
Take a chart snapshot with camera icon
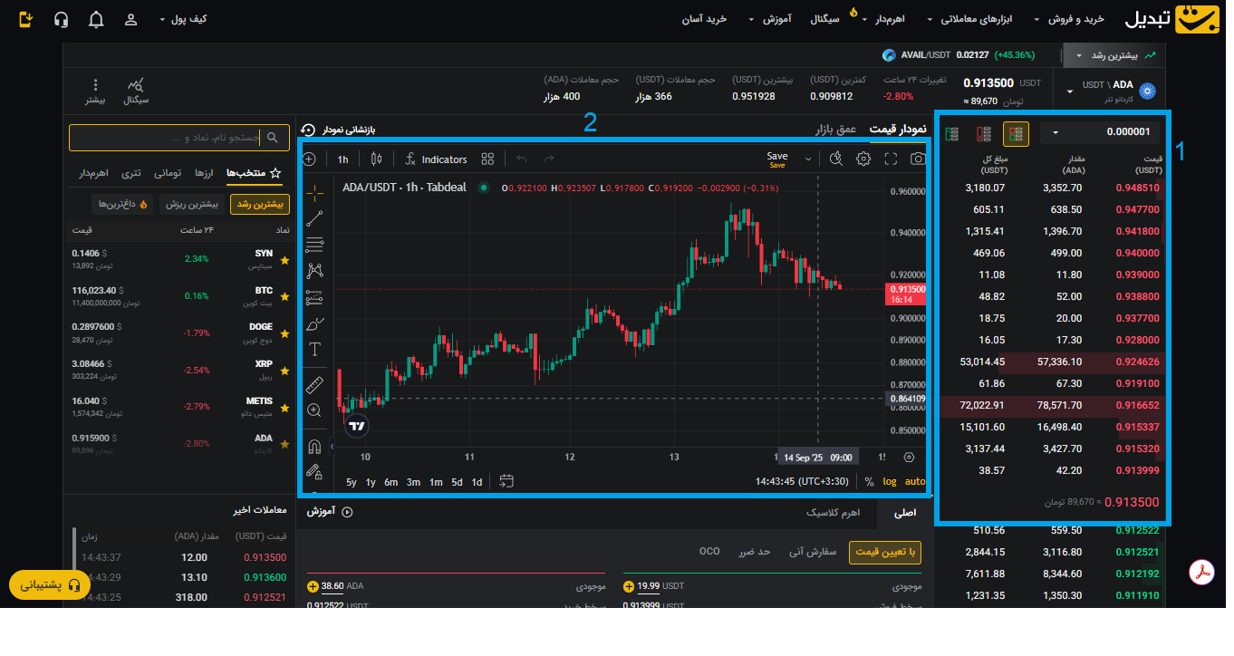tap(918, 159)
